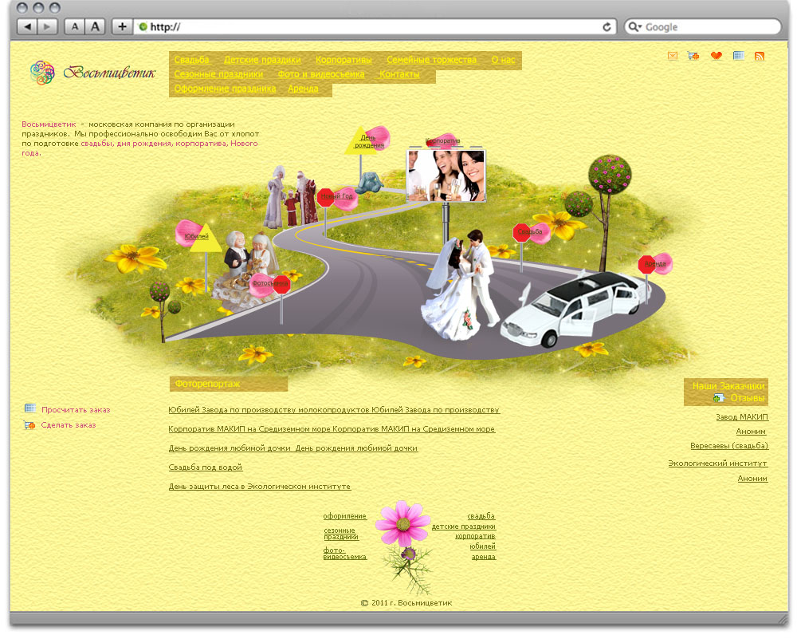Open the orange RSS feed icon
The width and height of the screenshot is (797, 639).
point(760,57)
